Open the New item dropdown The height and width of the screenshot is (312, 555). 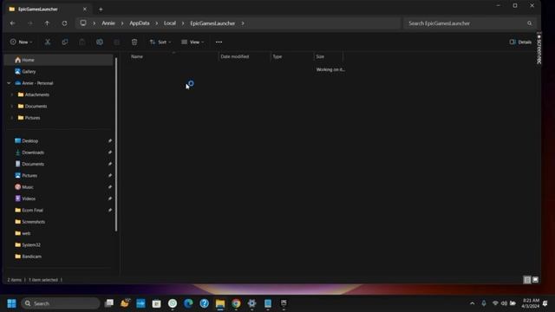tap(21, 42)
